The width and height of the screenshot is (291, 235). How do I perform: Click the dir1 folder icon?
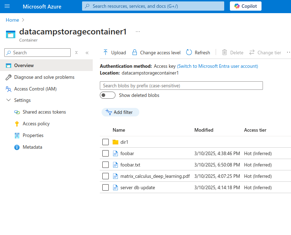tap(115, 142)
